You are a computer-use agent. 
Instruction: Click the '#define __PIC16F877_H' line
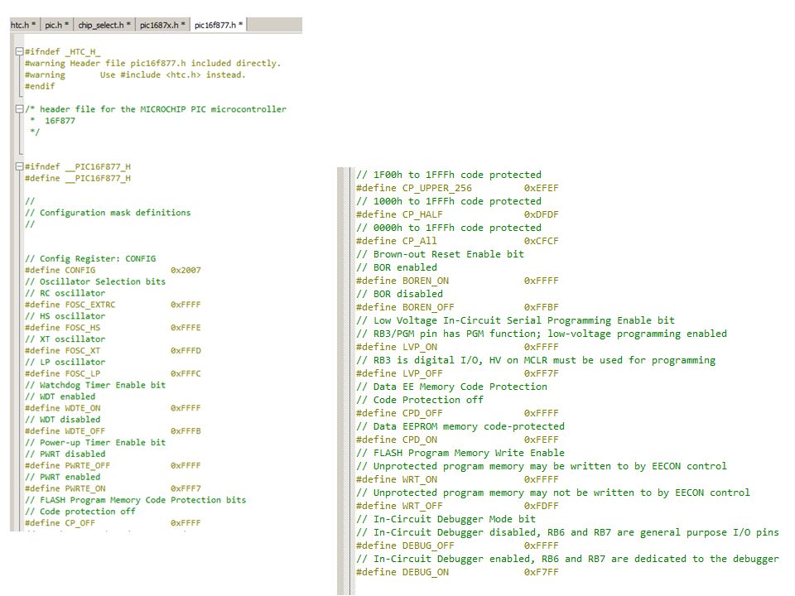(x=78, y=179)
